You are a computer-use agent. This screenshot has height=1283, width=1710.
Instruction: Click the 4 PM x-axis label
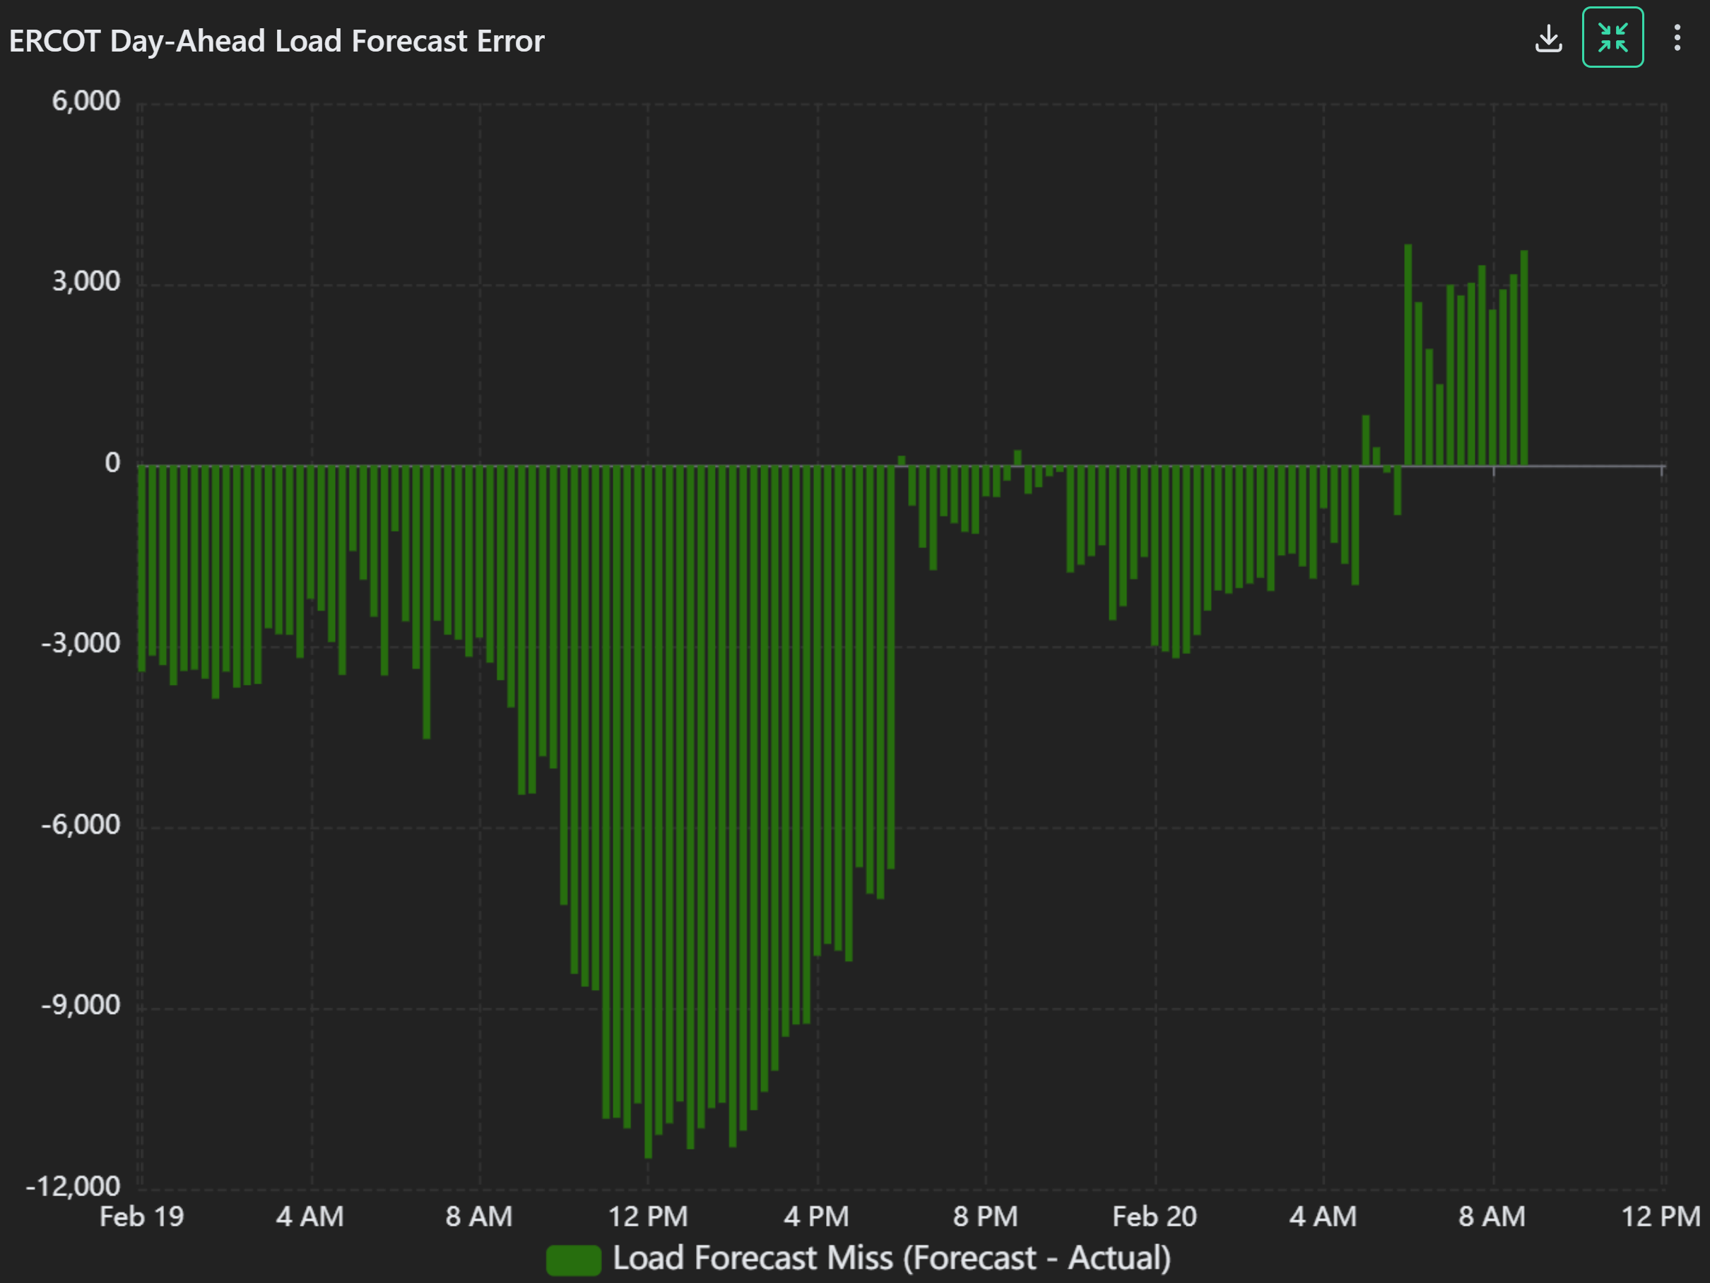(816, 1217)
